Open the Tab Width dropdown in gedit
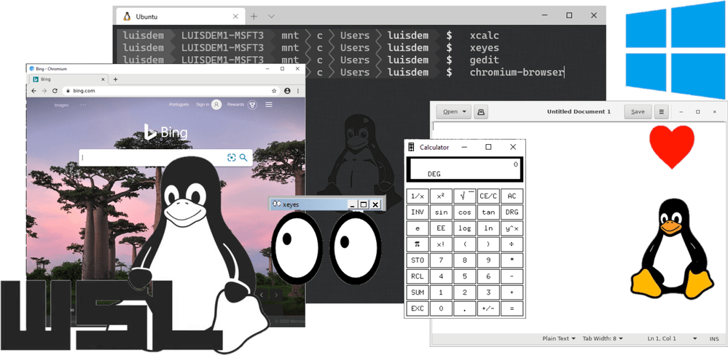 coord(603,339)
